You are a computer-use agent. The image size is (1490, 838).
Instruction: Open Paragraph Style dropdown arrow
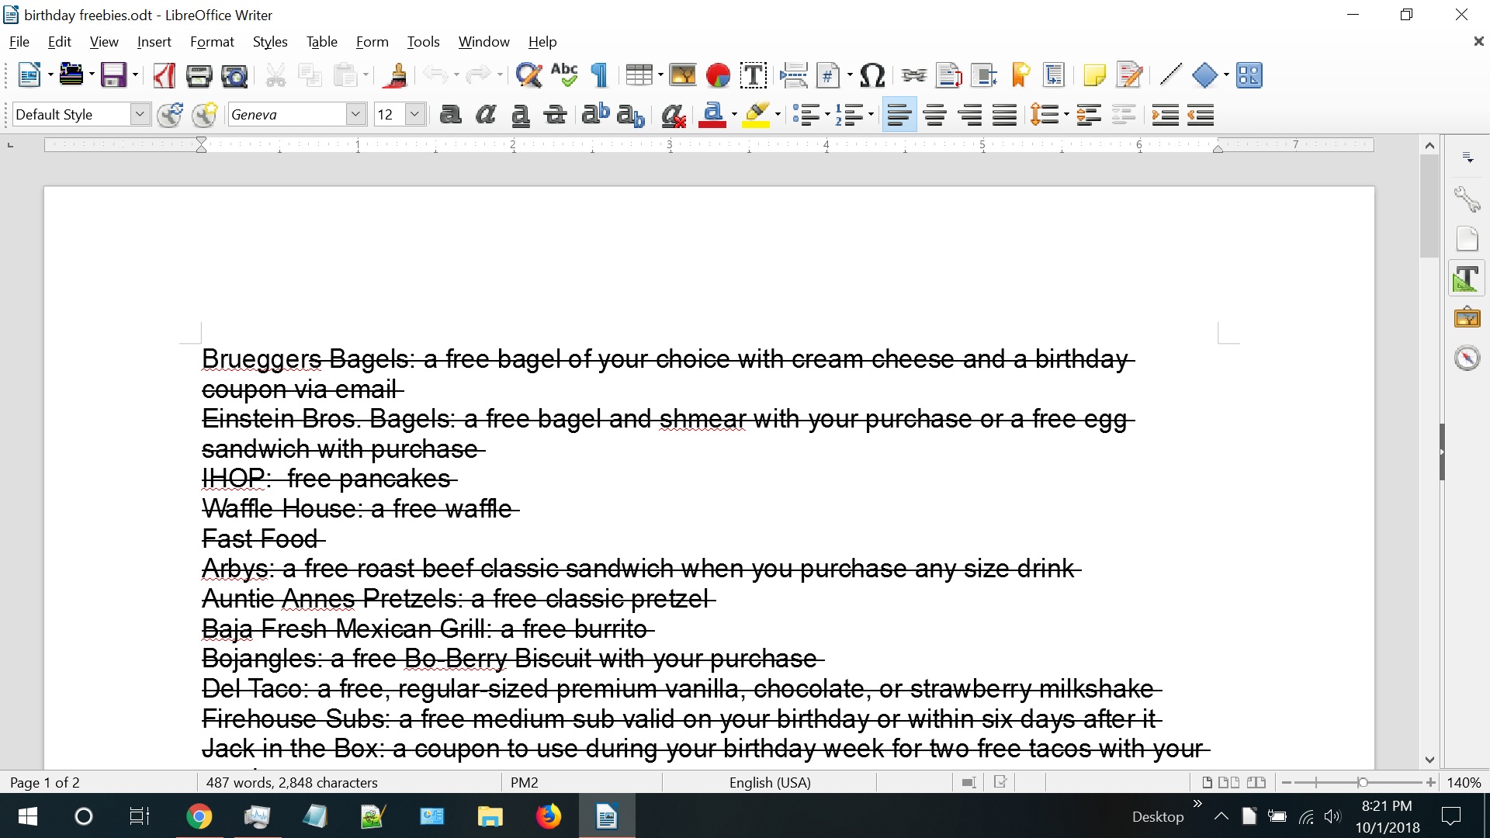click(140, 115)
